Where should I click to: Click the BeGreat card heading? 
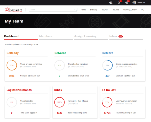60,53
